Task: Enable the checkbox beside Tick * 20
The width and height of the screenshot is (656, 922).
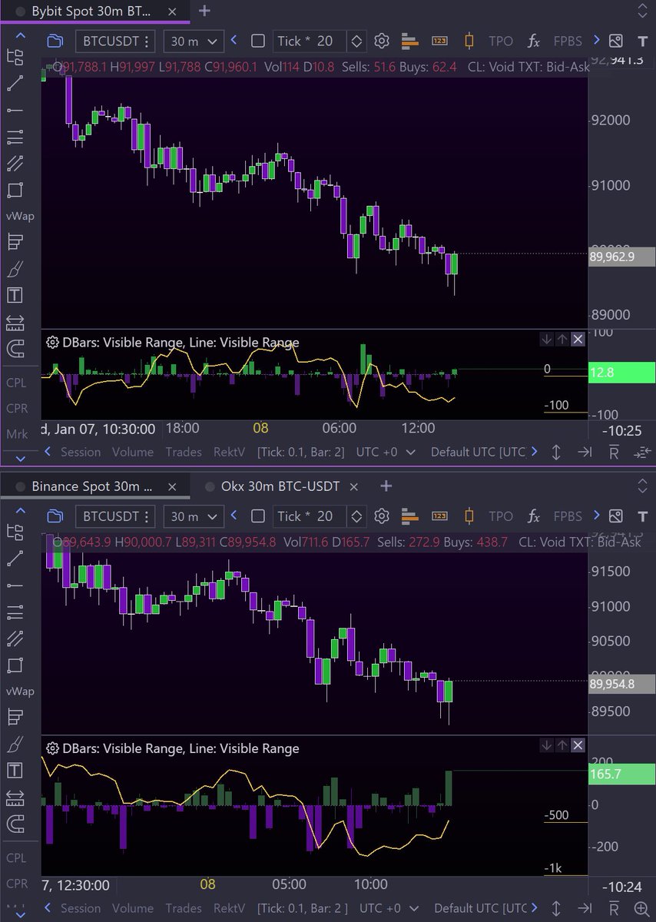Action: coord(257,41)
